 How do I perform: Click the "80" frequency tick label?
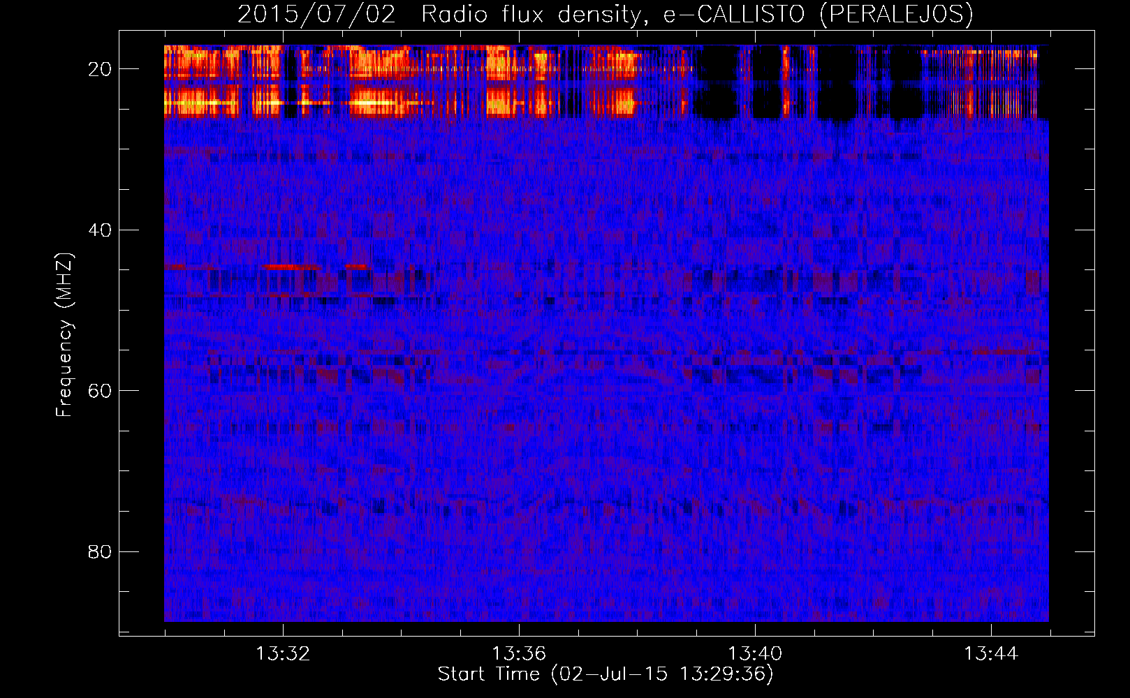click(100, 552)
